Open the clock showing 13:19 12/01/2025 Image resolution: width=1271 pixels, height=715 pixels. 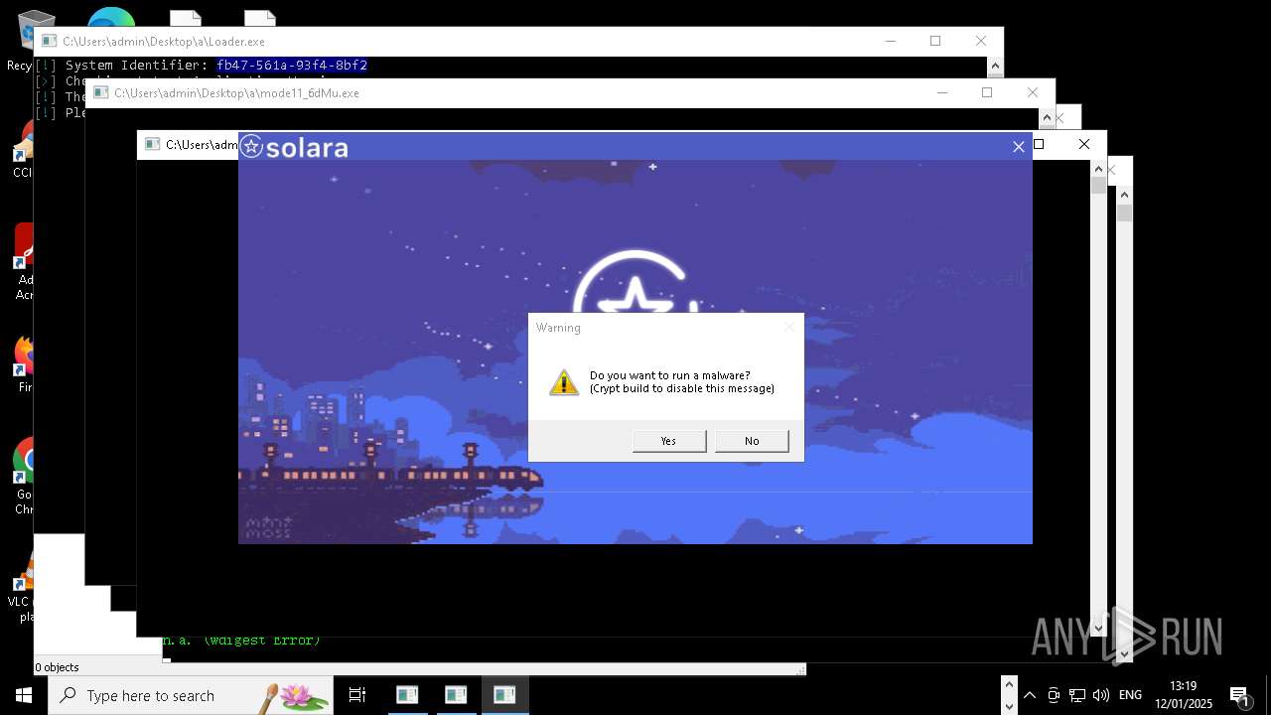1183,695
